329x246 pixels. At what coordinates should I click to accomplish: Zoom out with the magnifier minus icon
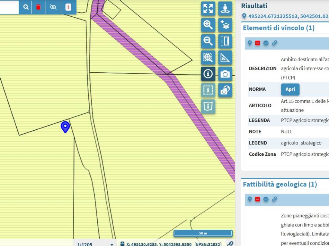pos(208,41)
